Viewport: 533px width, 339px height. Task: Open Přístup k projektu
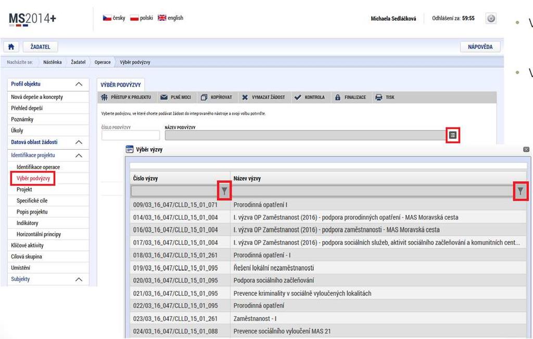126,97
